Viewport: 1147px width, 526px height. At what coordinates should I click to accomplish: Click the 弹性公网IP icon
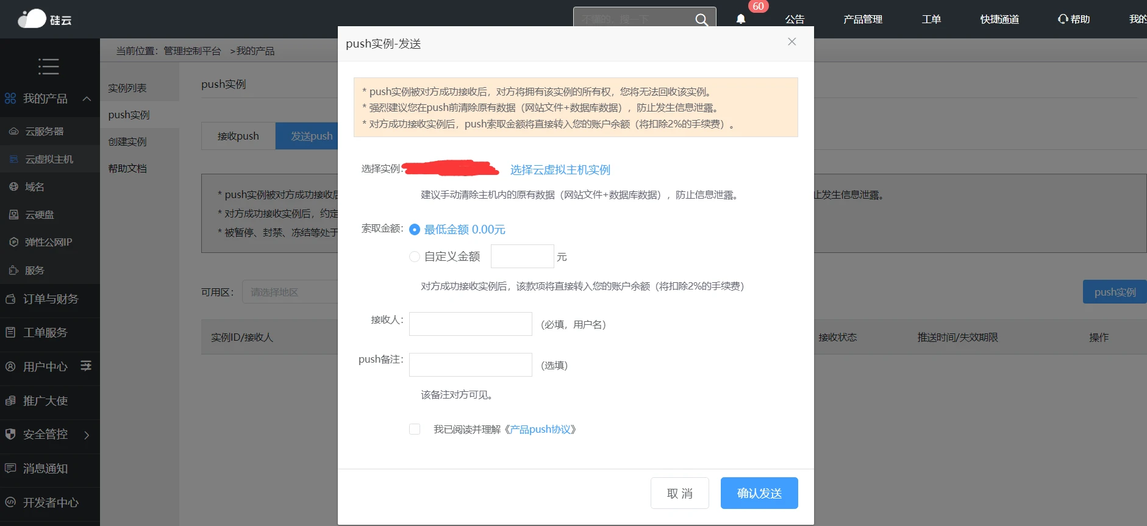(x=13, y=242)
